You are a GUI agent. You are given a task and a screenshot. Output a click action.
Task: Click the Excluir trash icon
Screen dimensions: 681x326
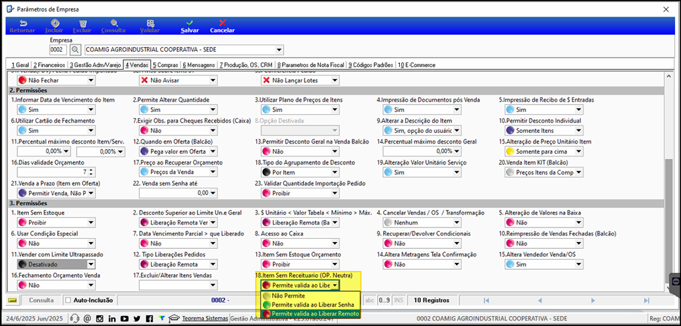click(x=83, y=23)
